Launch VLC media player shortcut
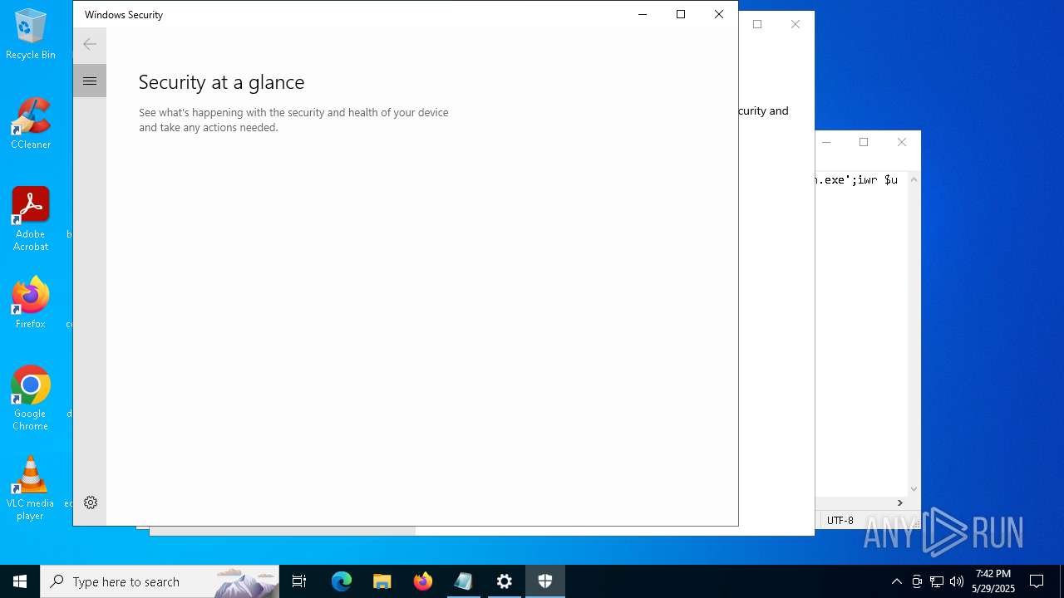Image resolution: width=1064 pixels, height=598 pixels. coord(31,488)
